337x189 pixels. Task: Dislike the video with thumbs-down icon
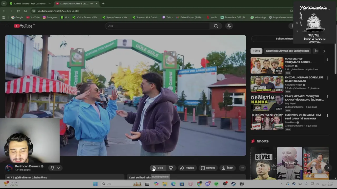[171, 168]
